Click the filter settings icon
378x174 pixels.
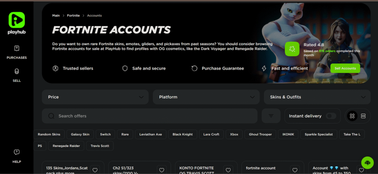(x=271, y=116)
